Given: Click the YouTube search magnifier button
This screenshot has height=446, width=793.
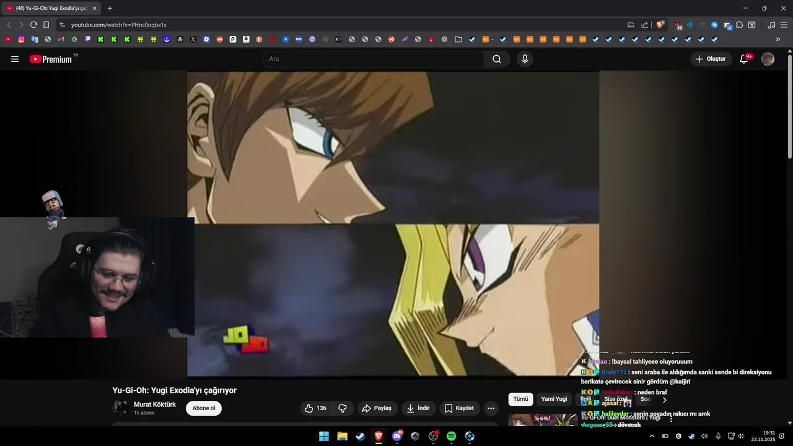Looking at the screenshot, I should [x=497, y=59].
